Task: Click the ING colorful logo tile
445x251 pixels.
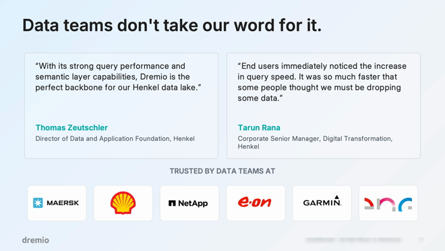Action: click(x=388, y=203)
